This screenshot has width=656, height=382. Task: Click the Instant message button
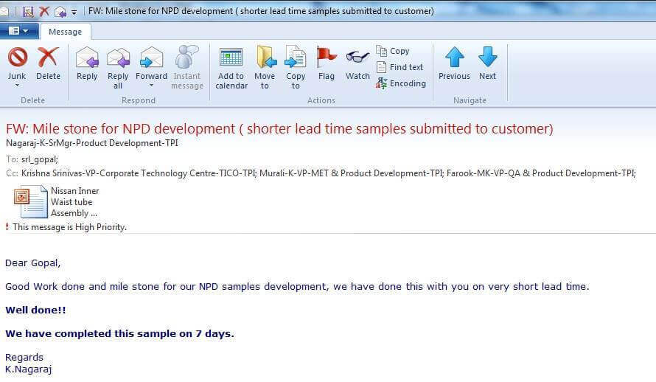click(x=187, y=68)
